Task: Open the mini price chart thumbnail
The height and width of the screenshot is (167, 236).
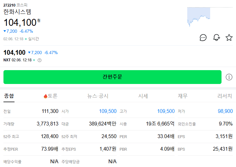Action: [210, 17]
